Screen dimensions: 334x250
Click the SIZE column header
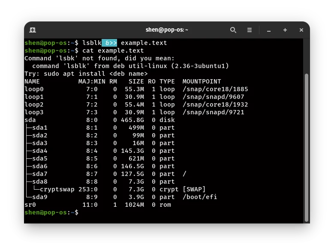point(136,81)
